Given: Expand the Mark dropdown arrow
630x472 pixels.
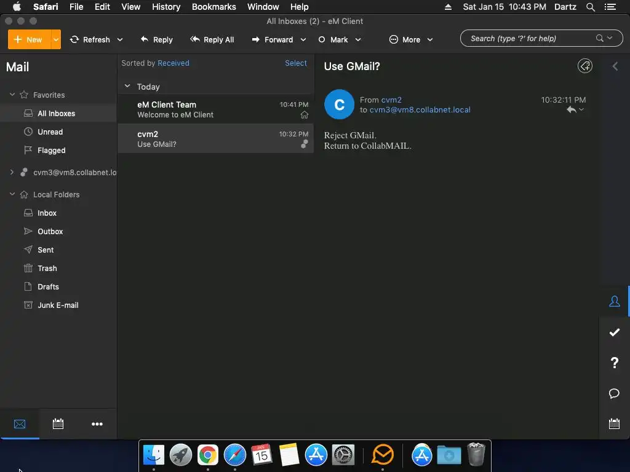Looking at the screenshot, I should [358, 39].
